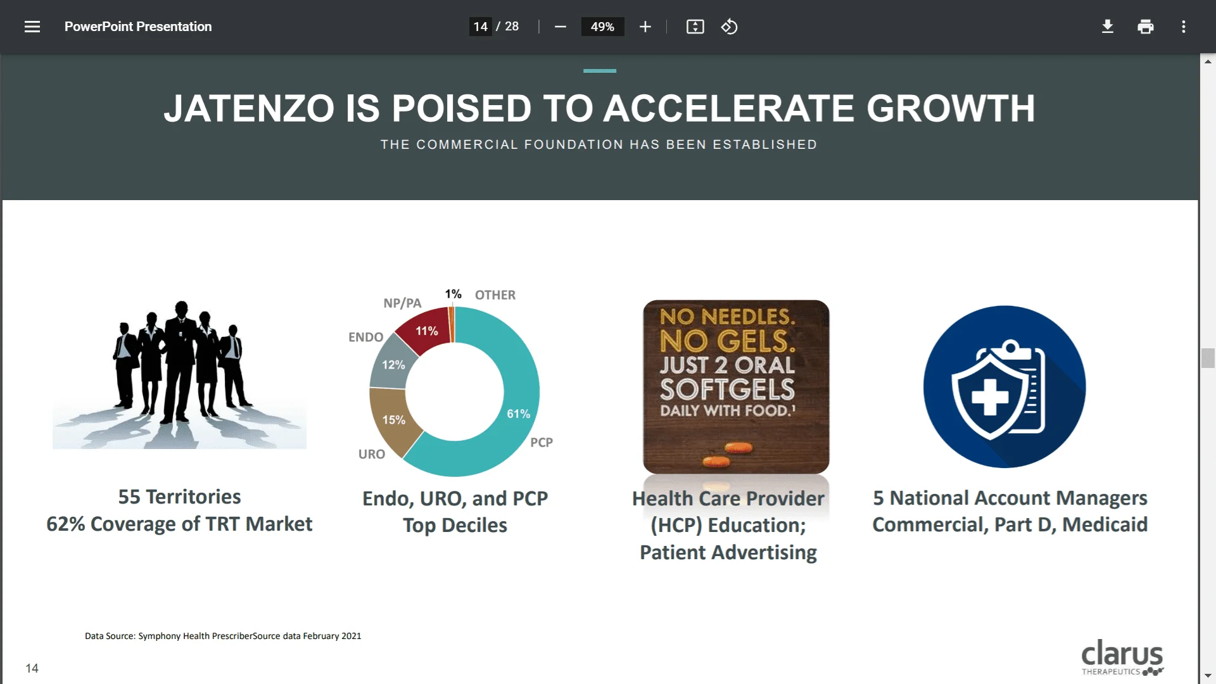Click the blue medical shield clipboard icon
This screenshot has width=1216, height=684.
coord(1004,386)
